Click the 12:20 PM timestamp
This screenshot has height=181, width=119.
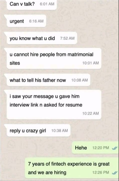[x=101, y=148]
